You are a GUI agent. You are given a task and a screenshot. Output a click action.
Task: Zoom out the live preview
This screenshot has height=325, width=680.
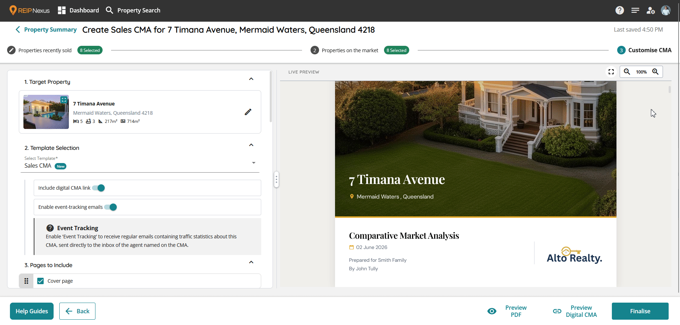click(x=627, y=72)
